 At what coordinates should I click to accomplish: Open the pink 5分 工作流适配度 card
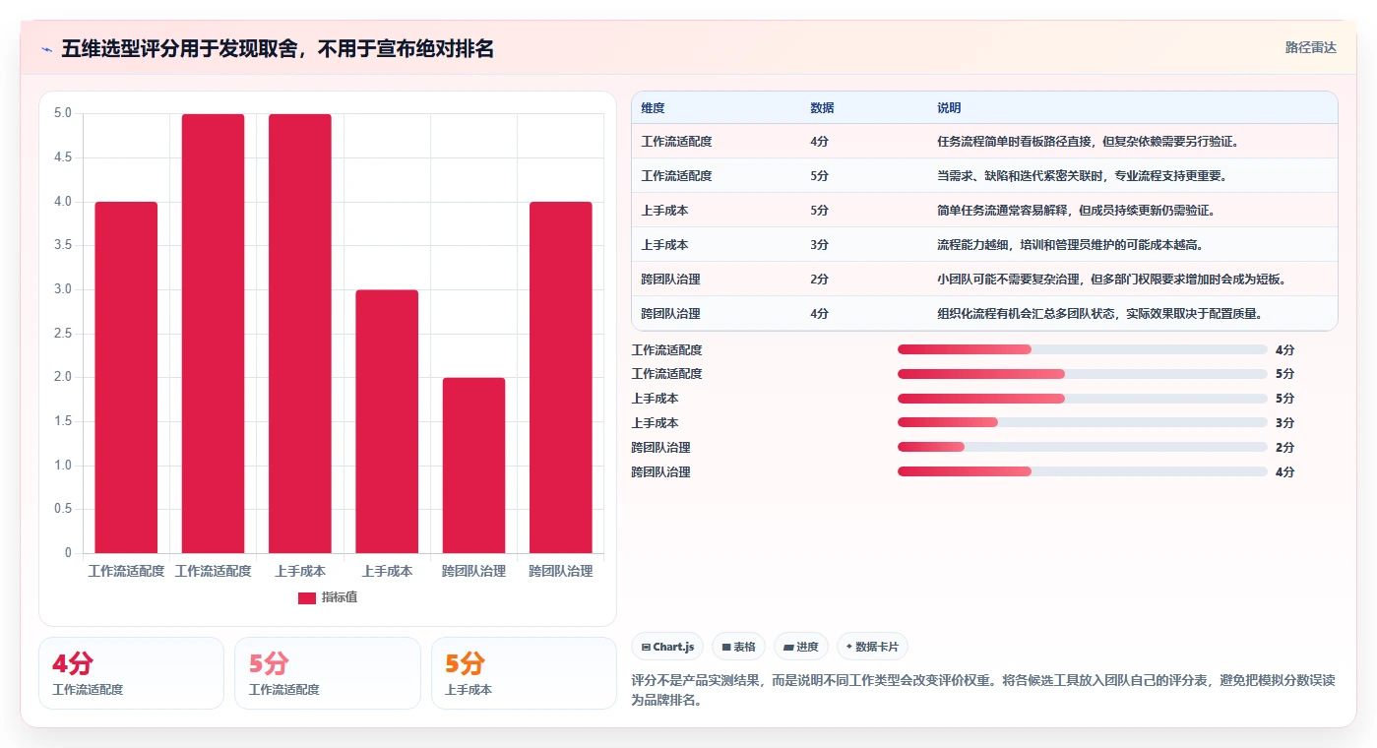(328, 673)
